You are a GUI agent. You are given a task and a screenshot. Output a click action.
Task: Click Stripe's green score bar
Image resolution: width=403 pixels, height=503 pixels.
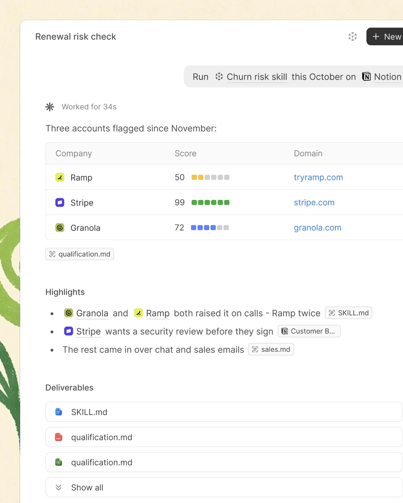(210, 203)
